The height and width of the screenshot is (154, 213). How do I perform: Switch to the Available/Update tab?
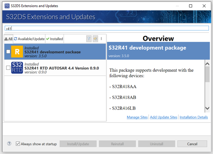[29, 39]
